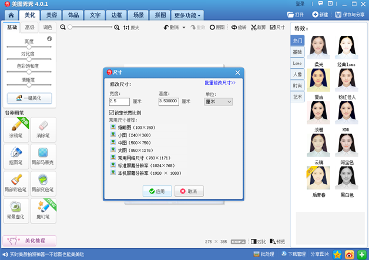Select the 局部变色笔 recolor pen tool
This screenshot has height=260, width=369.
click(x=43, y=184)
